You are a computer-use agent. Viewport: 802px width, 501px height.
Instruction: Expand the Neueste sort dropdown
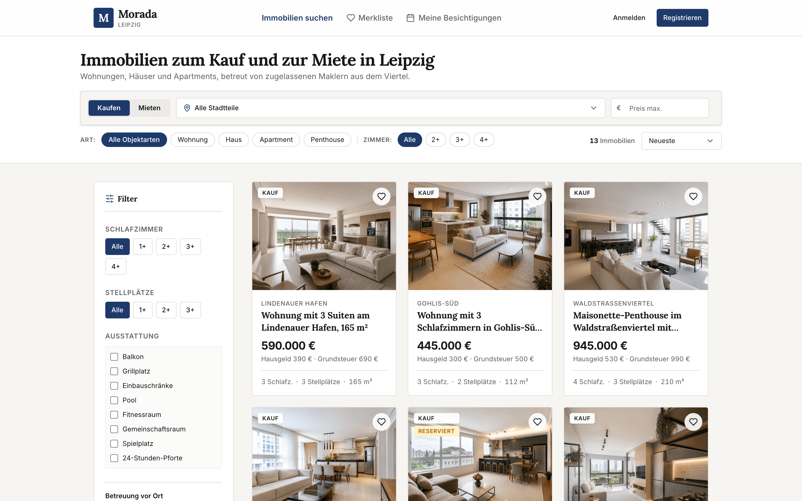[x=681, y=141]
